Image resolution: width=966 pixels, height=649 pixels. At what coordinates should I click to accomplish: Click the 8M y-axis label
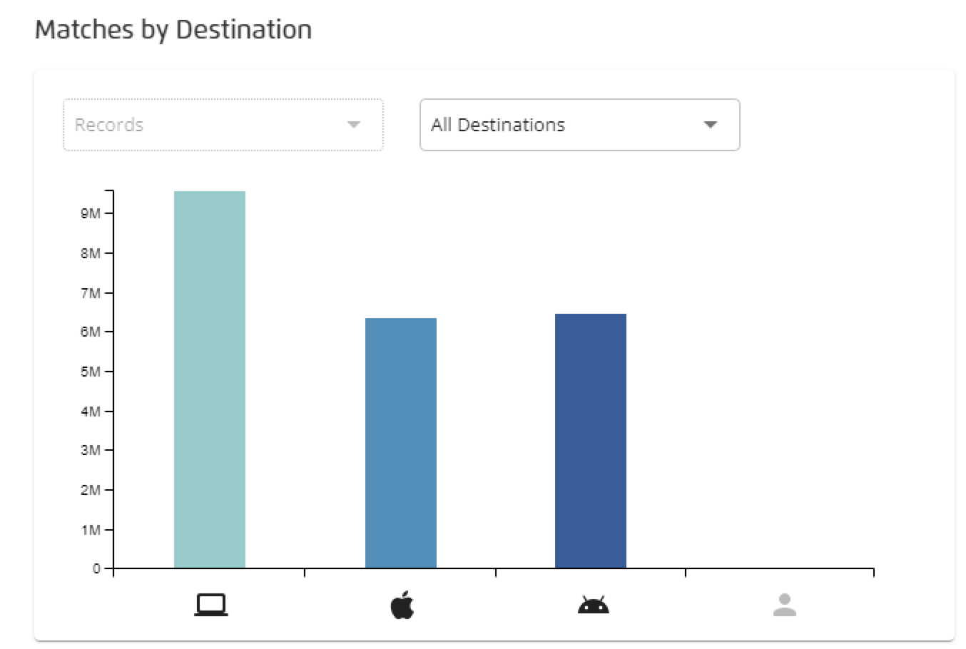(x=91, y=253)
